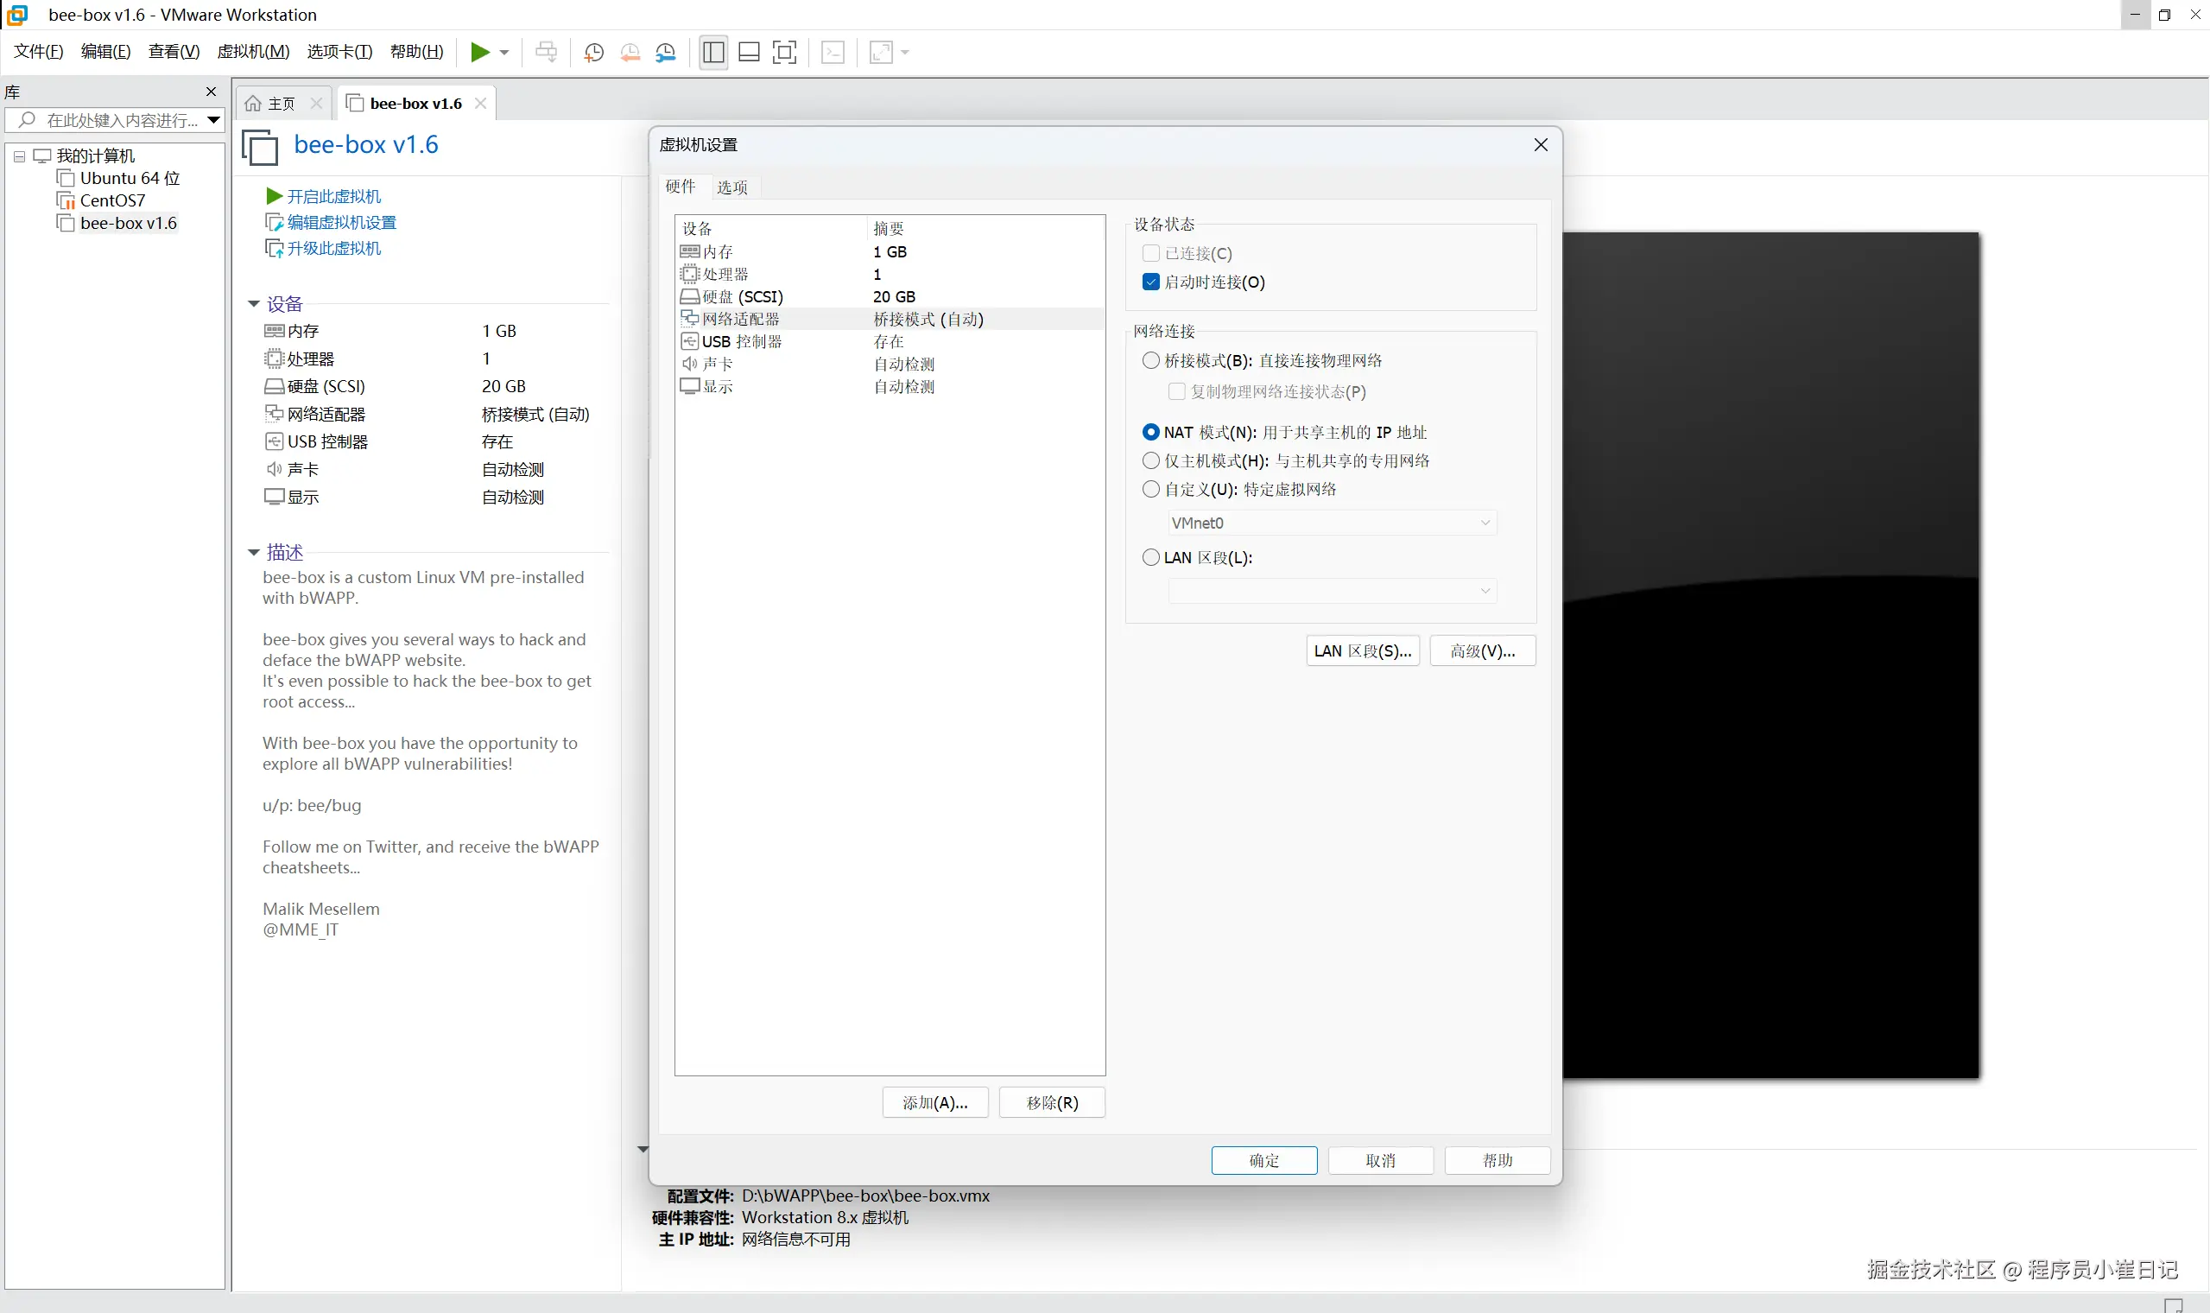Click the take snapshot clock icon
2210x1313 pixels.
click(593, 52)
